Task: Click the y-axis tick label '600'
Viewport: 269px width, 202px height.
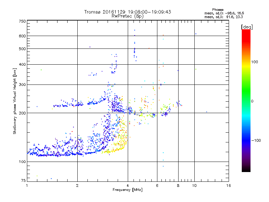Action: [x=22, y=36]
